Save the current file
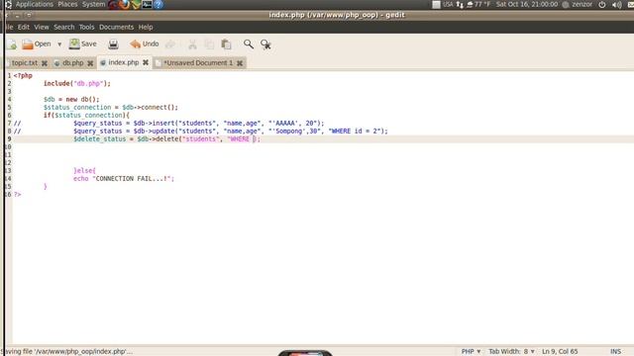The width and height of the screenshot is (634, 356). pos(83,44)
